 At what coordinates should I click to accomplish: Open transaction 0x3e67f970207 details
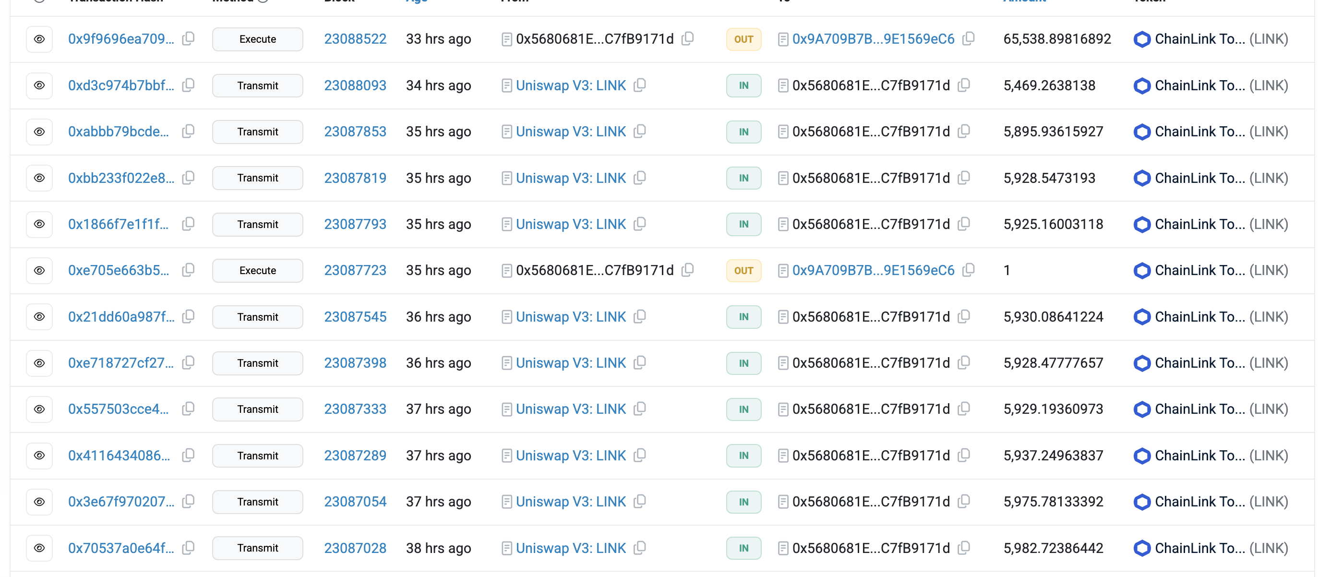121,502
